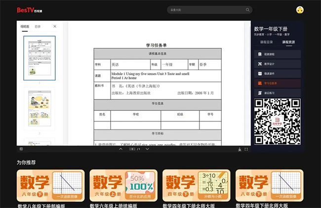Go to next page with down chevron

147,149
